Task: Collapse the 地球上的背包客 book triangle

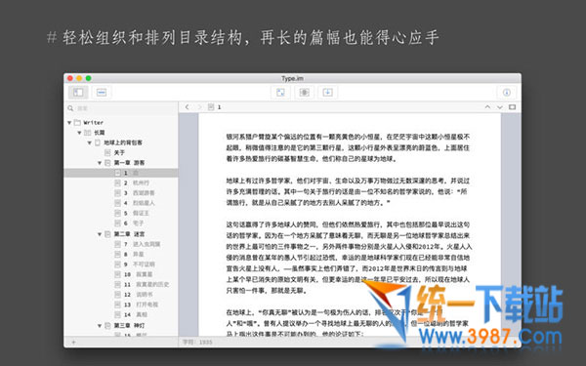Action: tap(90, 142)
